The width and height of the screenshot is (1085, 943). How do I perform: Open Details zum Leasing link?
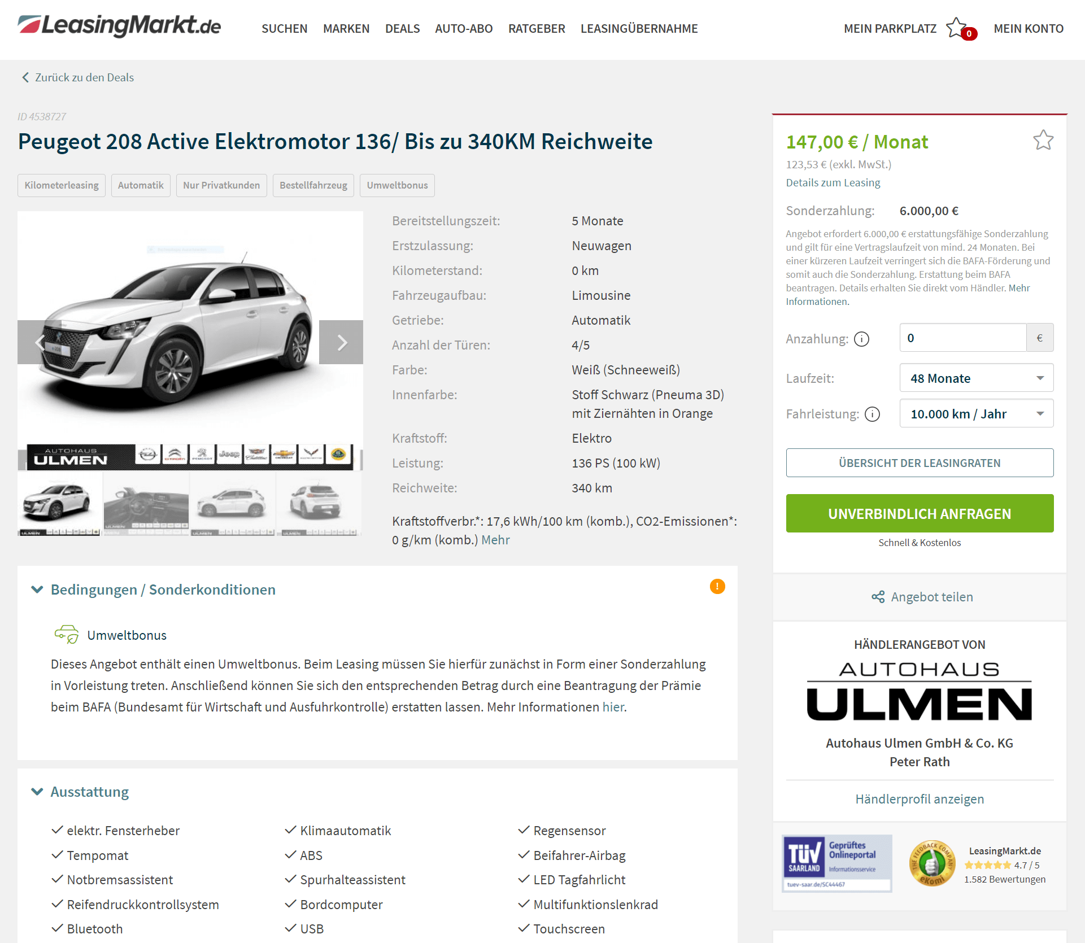833,182
